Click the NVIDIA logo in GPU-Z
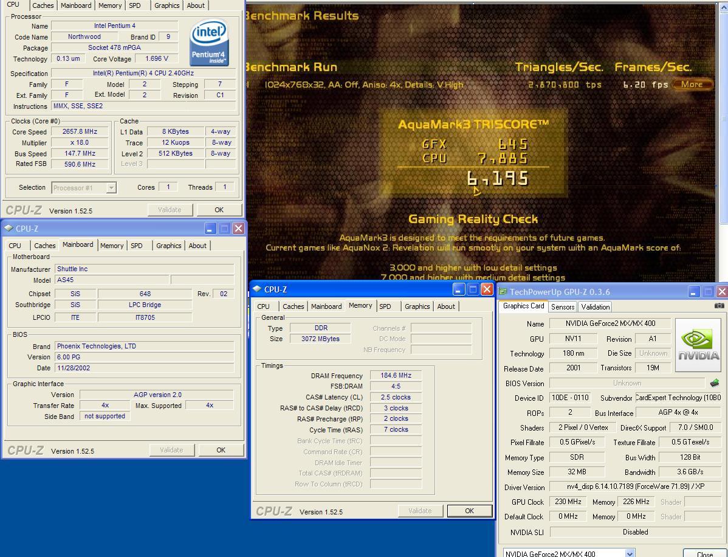The height and width of the screenshot is (557, 728). tap(698, 345)
